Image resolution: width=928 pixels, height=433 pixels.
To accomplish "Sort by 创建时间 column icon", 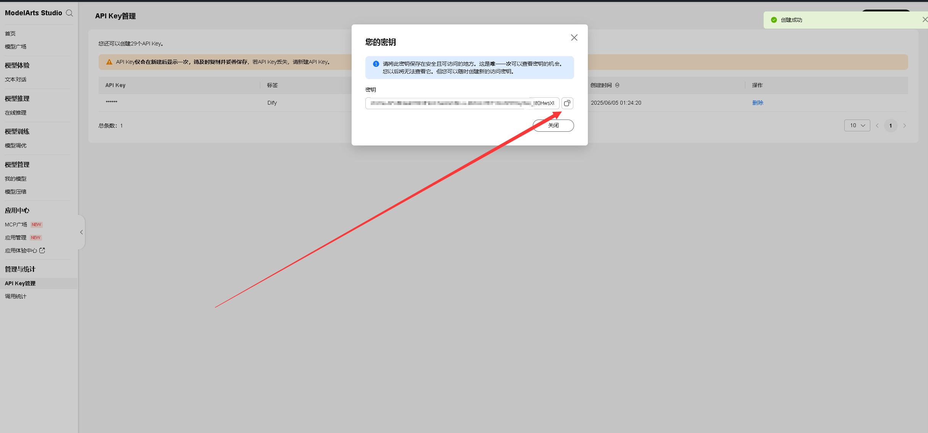I will pyautogui.click(x=617, y=85).
